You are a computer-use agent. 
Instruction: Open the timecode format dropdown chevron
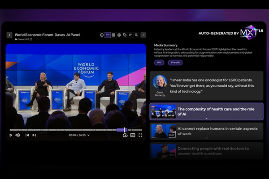(x=88, y=135)
